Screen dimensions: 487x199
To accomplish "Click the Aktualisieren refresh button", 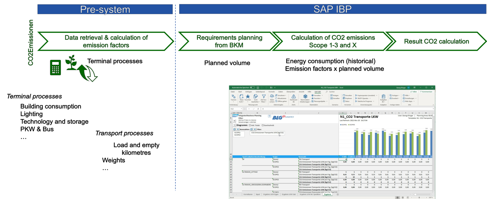I will [x=281, y=98].
